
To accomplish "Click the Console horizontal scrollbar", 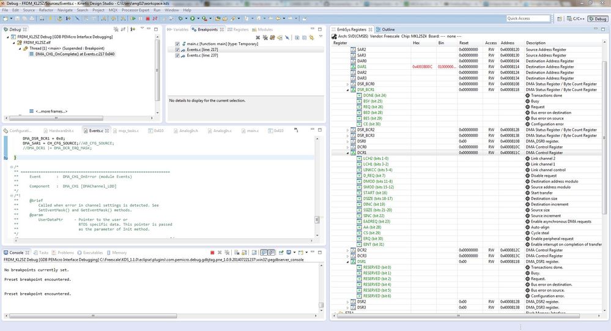I will [x=93, y=316].
